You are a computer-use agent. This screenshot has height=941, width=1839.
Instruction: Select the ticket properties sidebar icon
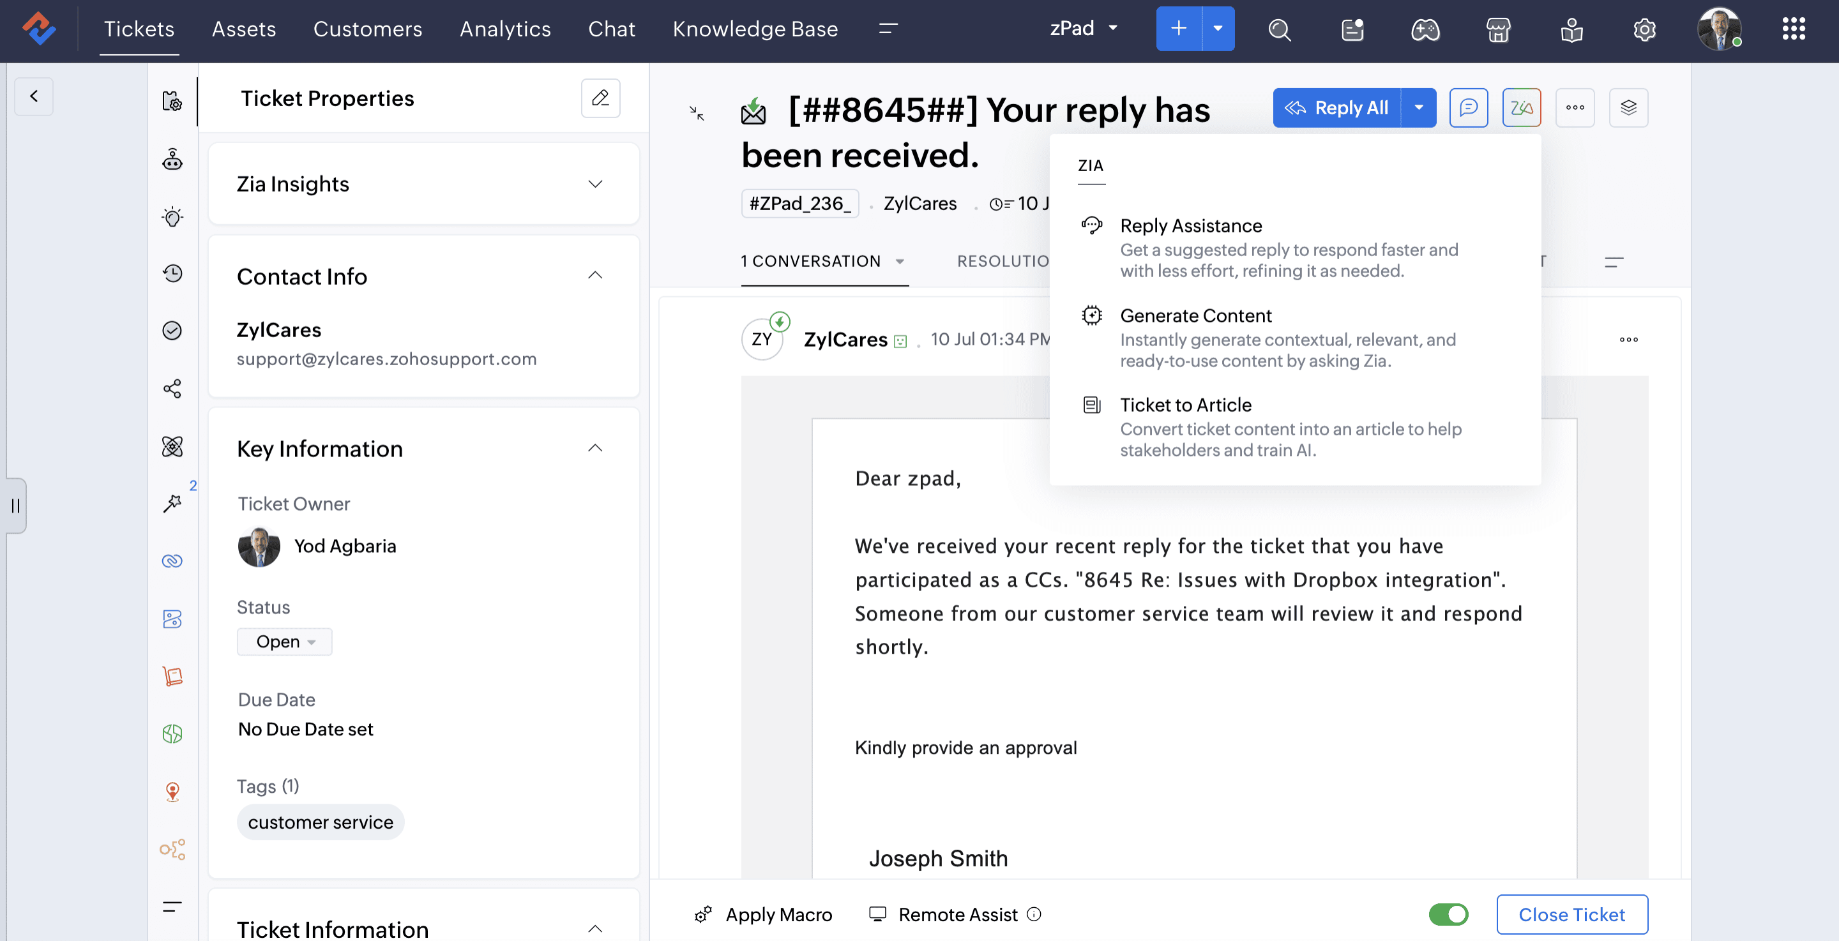172,101
